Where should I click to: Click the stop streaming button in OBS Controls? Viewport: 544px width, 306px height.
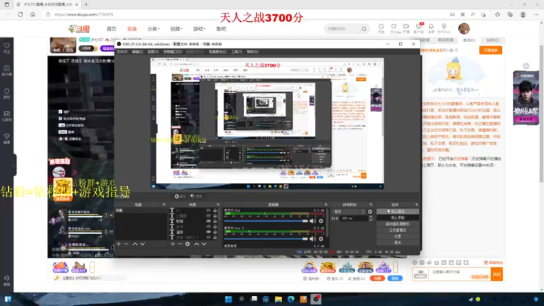(x=398, y=211)
